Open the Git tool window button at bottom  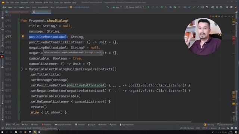[x=8, y=125]
